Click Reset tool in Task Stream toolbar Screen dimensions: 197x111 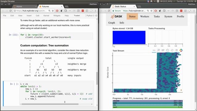tap(172, 50)
